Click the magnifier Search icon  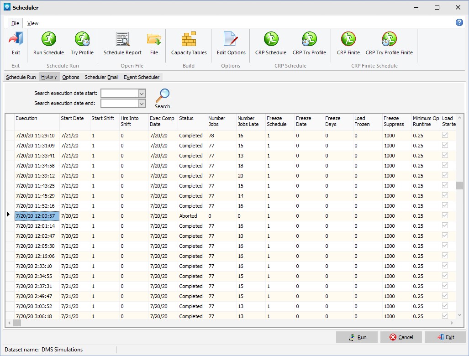pyautogui.click(x=162, y=95)
